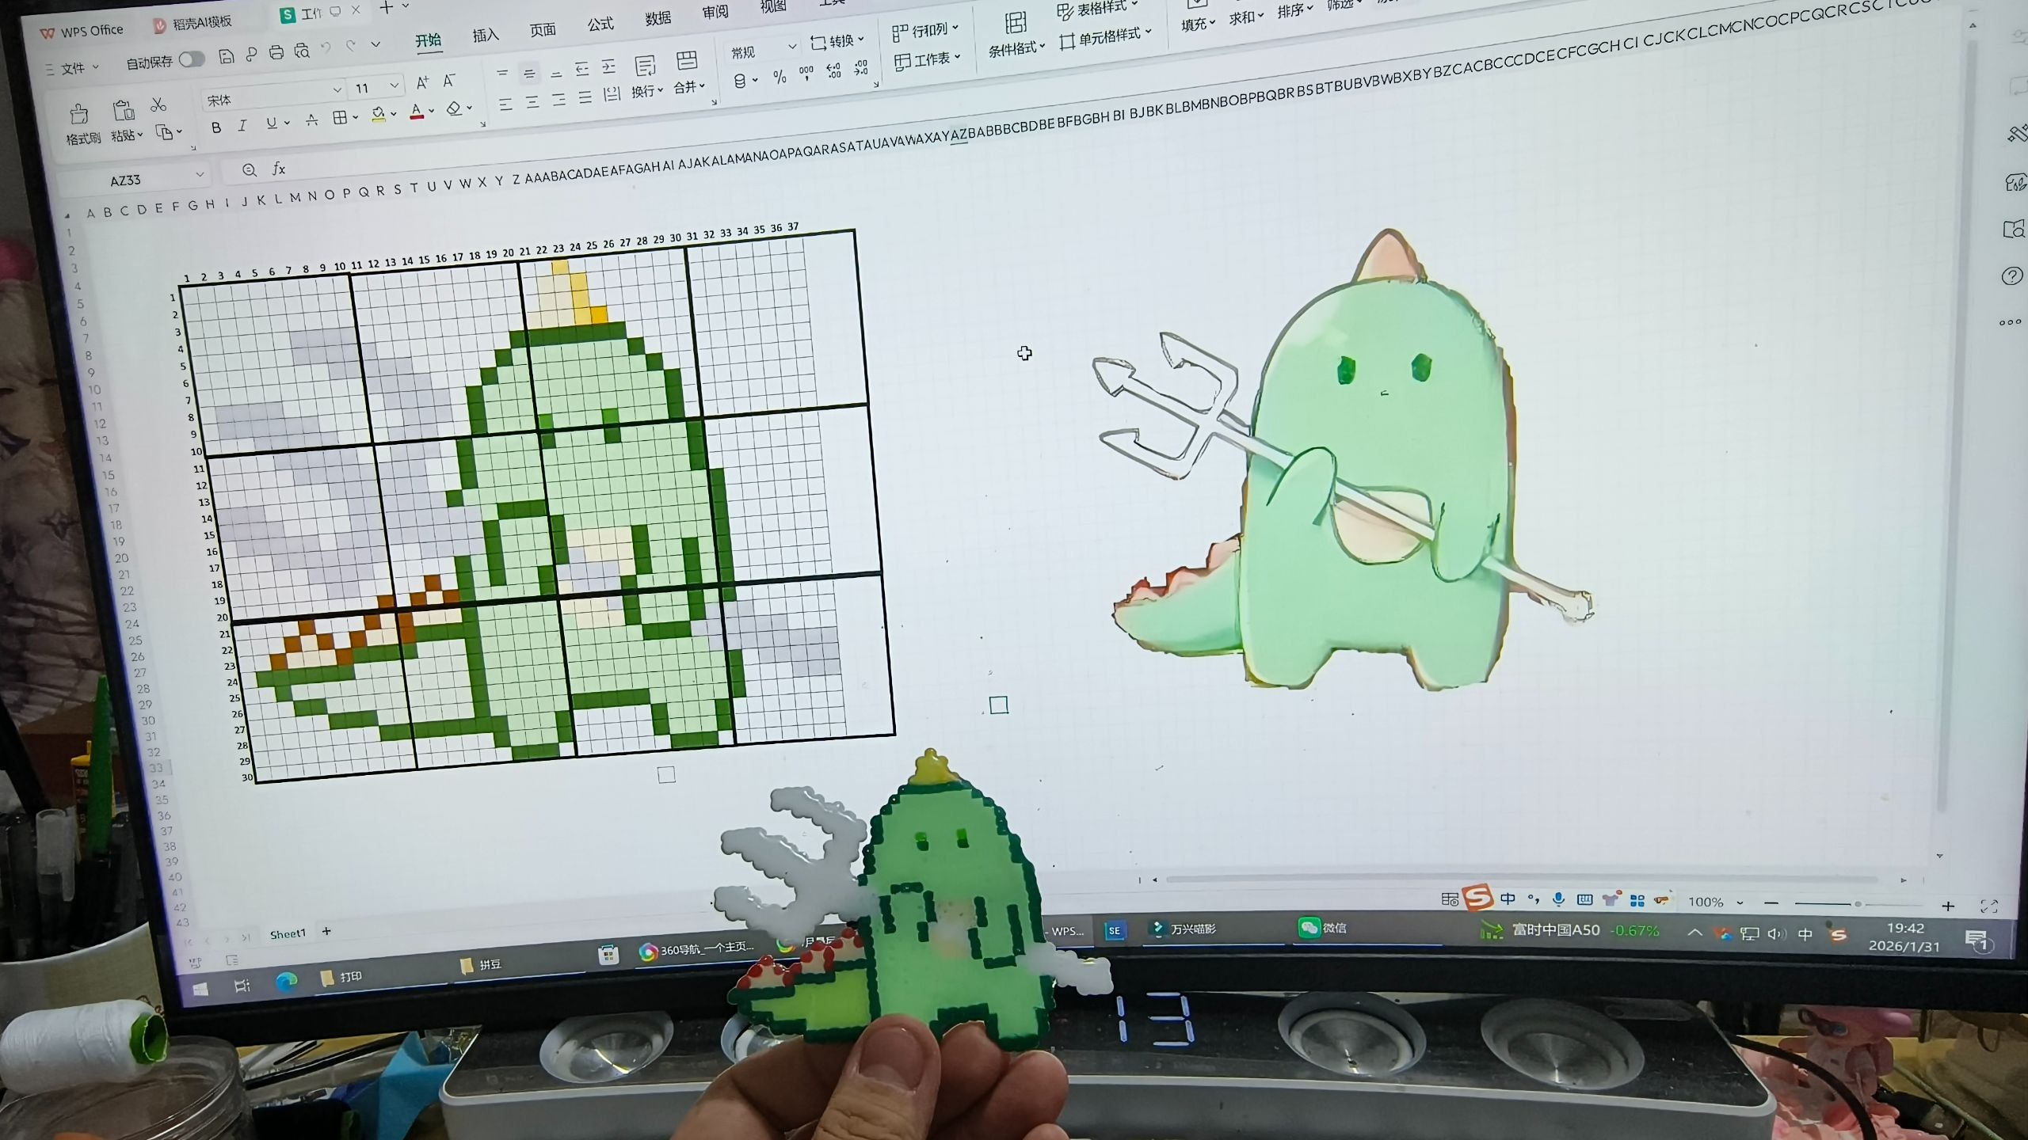The width and height of the screenshot is (2028, 1140).
Task: Click the horizontal scrollbar at the bottom
Action: pyautogui.click(x=1521, y=879)
